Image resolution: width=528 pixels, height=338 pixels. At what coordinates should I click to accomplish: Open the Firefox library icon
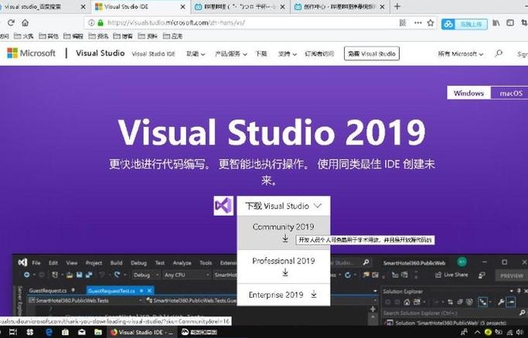(496, 23)
